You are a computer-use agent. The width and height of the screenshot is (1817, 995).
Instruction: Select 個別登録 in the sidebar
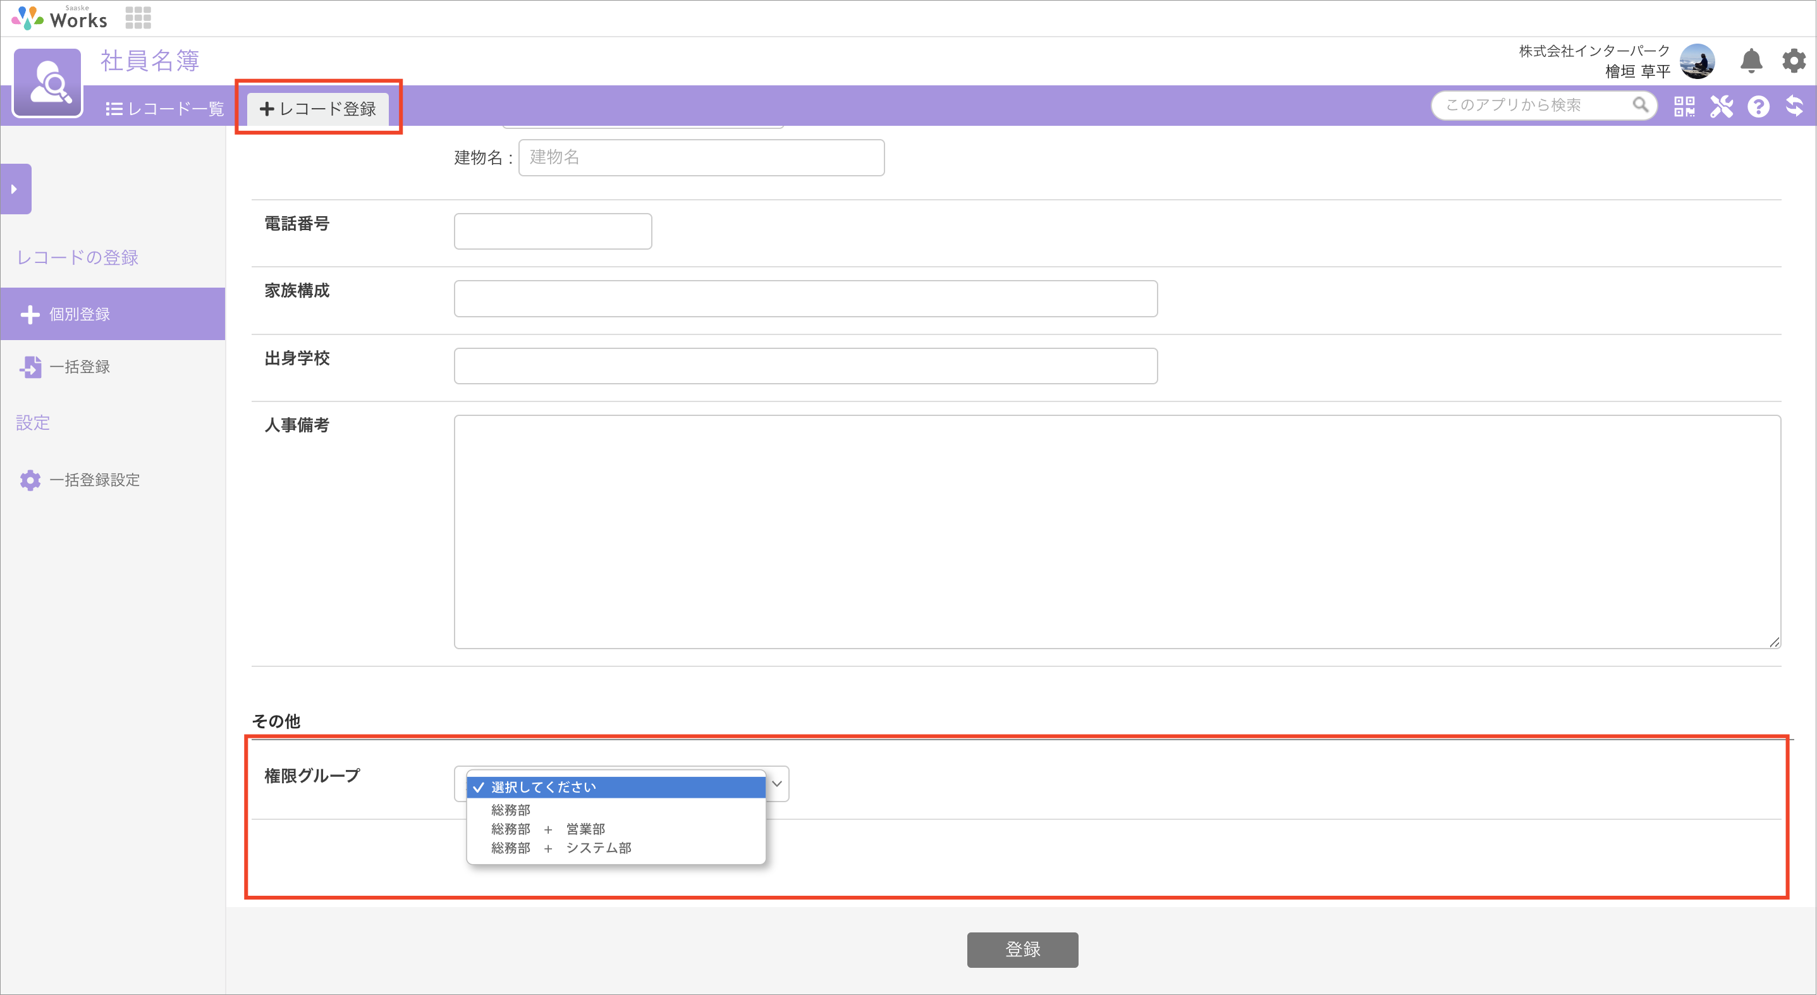click(x=113, y=314)
